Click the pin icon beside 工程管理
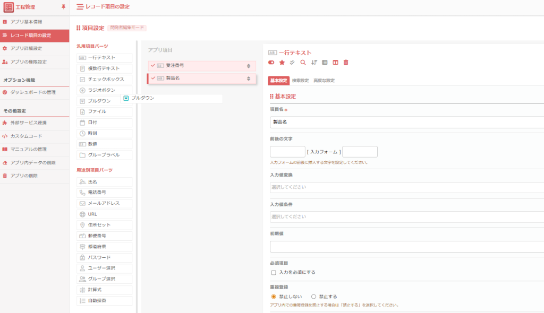Image resolution: width=544 pixels, height=313 pixels. 64,7
